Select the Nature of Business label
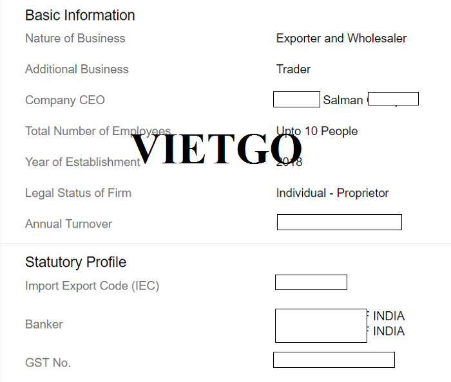This screenshot has width=451, height=382. click(75, 38)
